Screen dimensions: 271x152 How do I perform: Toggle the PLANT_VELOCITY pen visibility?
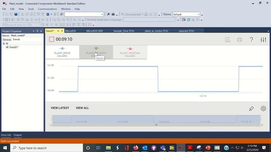pyautogui.click(x=96, y=52)
